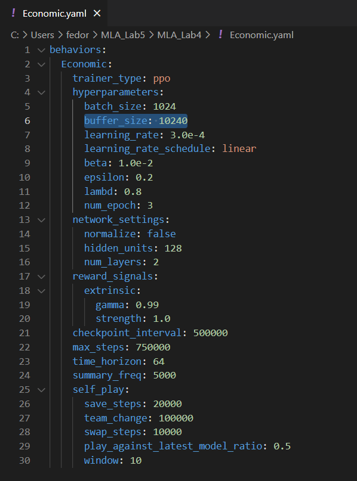The height and width of the screenshot is (481, 357).
Task: Click the play_against_latest_model_ratio key
Action: tap(173, 446)
